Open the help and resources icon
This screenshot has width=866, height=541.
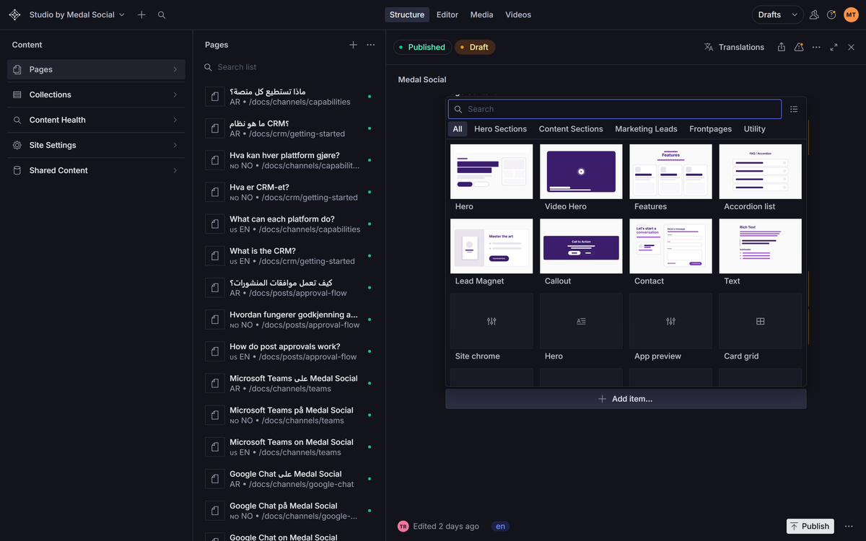pyautogui.click(x=831, y=14)
